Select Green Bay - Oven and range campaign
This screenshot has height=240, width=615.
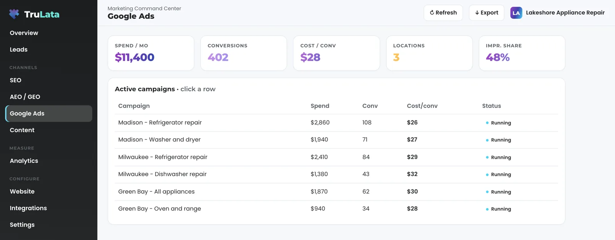pos(336,209)
